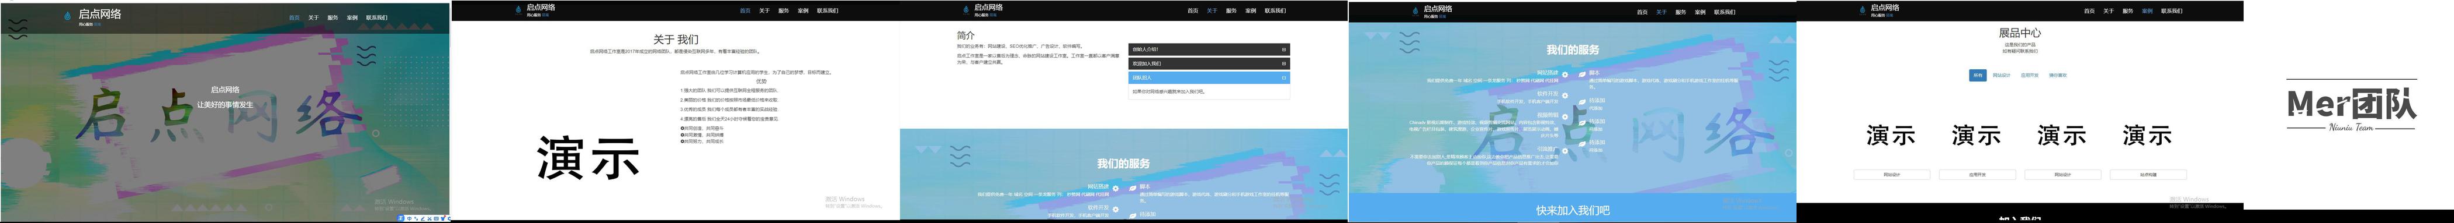
Task: Click the 软件开发 service circle icon
Action: [1565, 95]
